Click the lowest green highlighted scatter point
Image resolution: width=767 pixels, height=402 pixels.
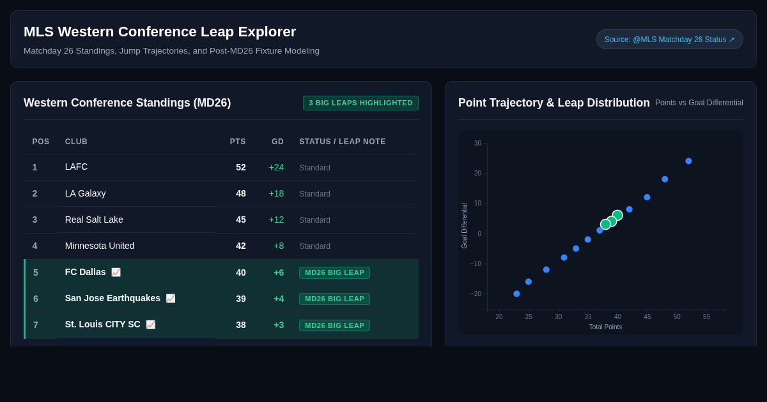point(605,224)
